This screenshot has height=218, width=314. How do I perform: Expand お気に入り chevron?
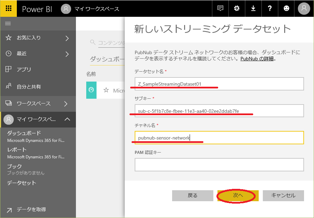pyautogui.click(x=67, y=38)
